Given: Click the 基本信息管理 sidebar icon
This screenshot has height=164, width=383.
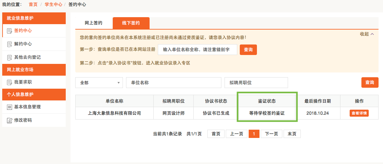Looking at the screenshot, I should (x=9, y=107).
